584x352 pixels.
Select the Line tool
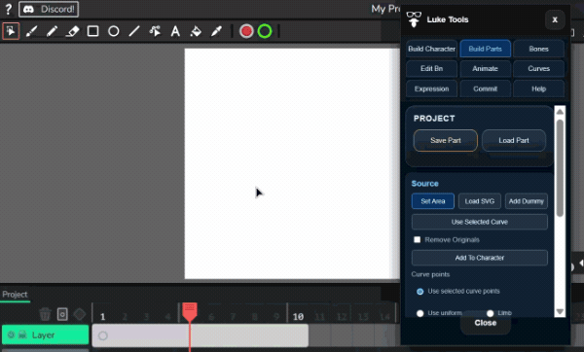pyautogui.click(x=134, y=31)
